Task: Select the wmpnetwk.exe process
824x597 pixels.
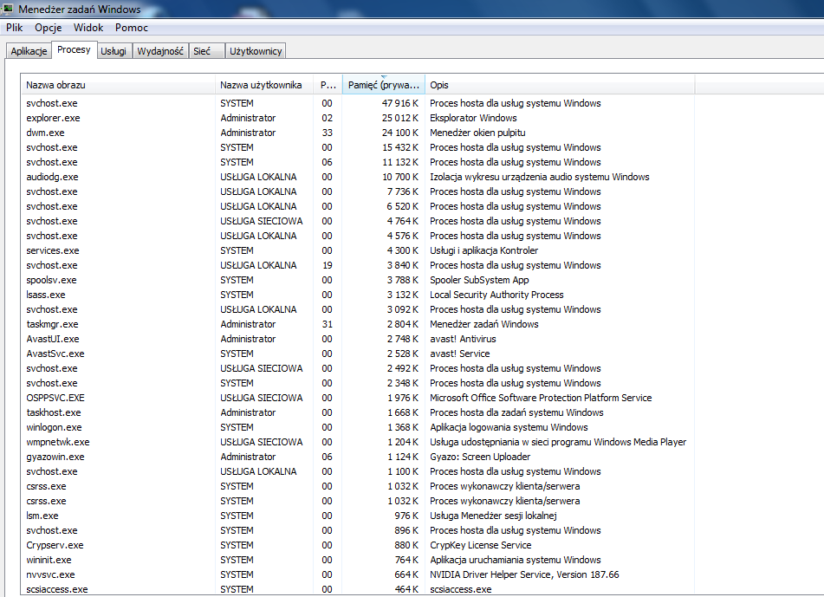Action: coord(357,441)
